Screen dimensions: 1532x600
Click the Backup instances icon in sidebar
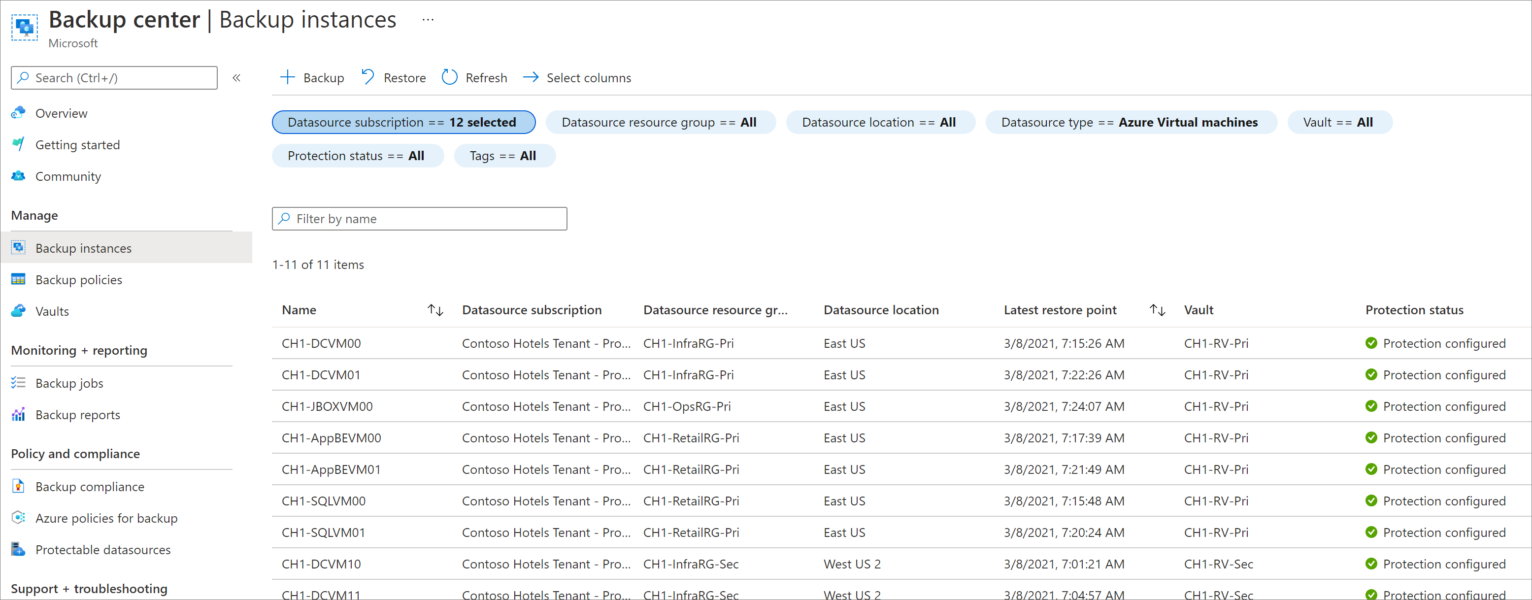pos(19,247)
